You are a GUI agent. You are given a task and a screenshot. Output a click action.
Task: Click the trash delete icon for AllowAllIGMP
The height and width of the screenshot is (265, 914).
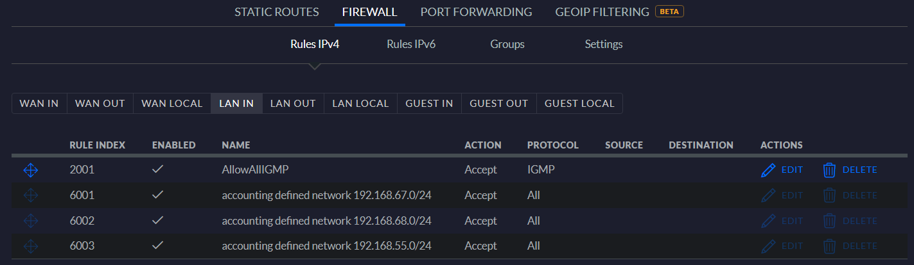tap(829, 170)
